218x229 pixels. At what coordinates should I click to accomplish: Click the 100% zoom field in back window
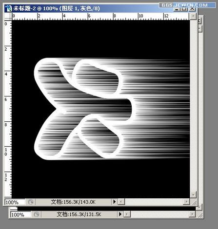pos(20,215)
